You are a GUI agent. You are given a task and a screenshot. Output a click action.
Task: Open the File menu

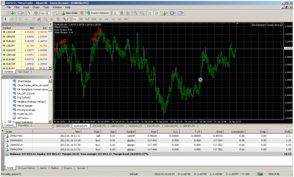[8, 7]
